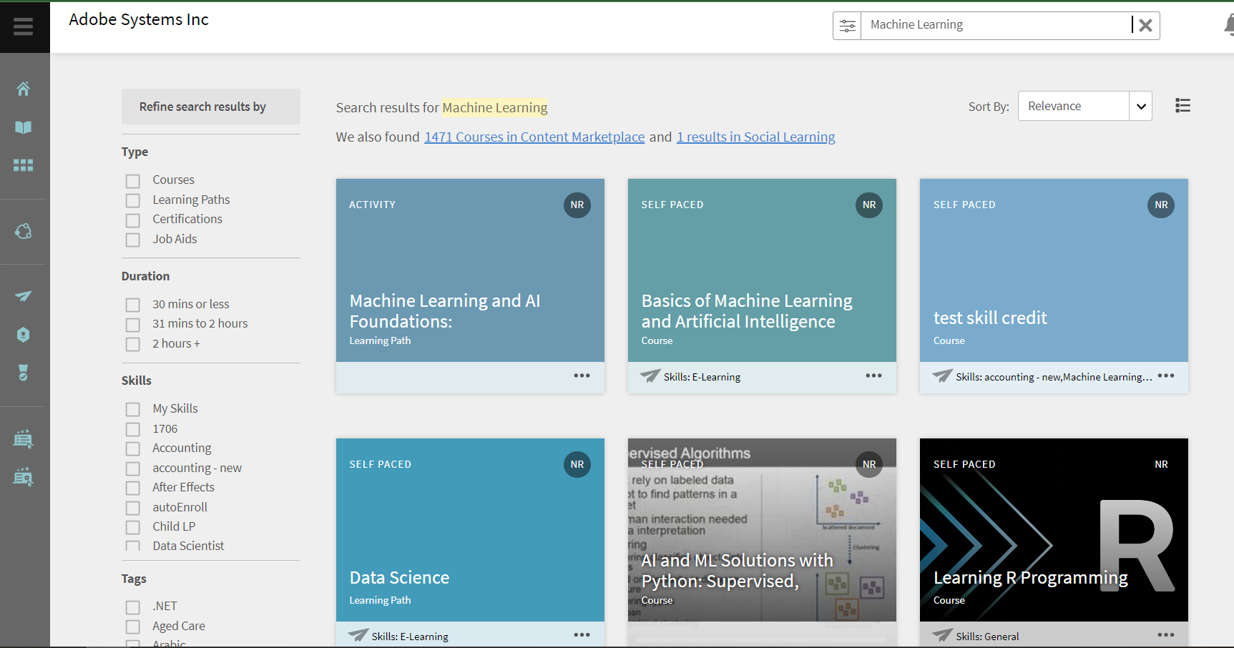Screen dimensions: 1234x648
Task: Check the 2 hours+ duration filter
Action: 132,344
